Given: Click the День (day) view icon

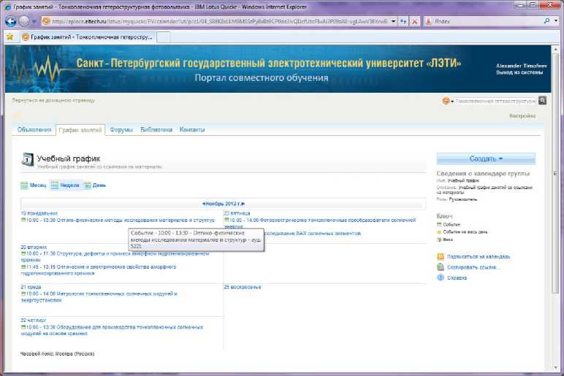Looking at the screenshot, I should tap(87, 185).
